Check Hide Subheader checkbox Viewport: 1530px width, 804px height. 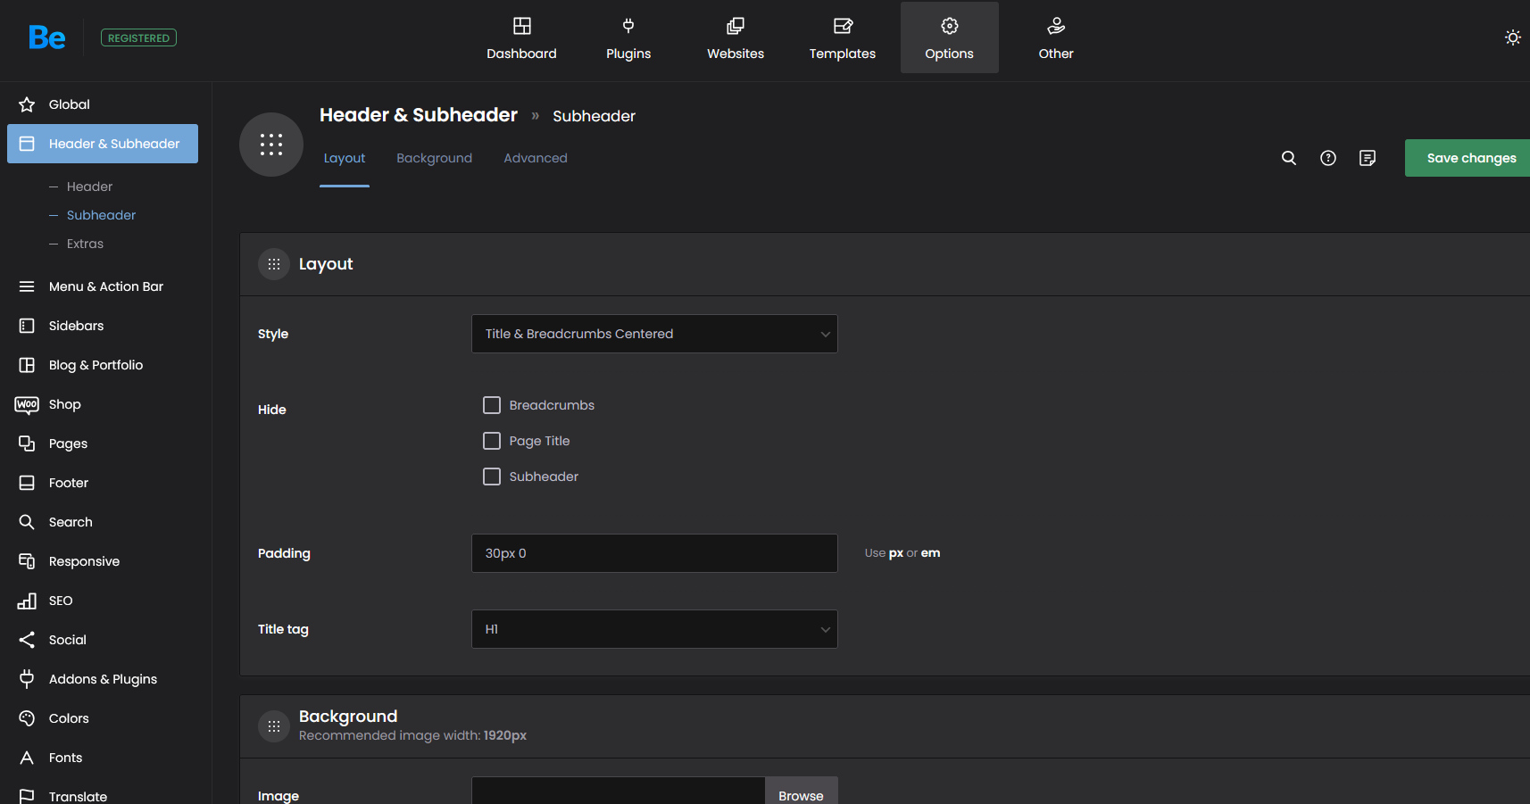(x=492, y=477)
